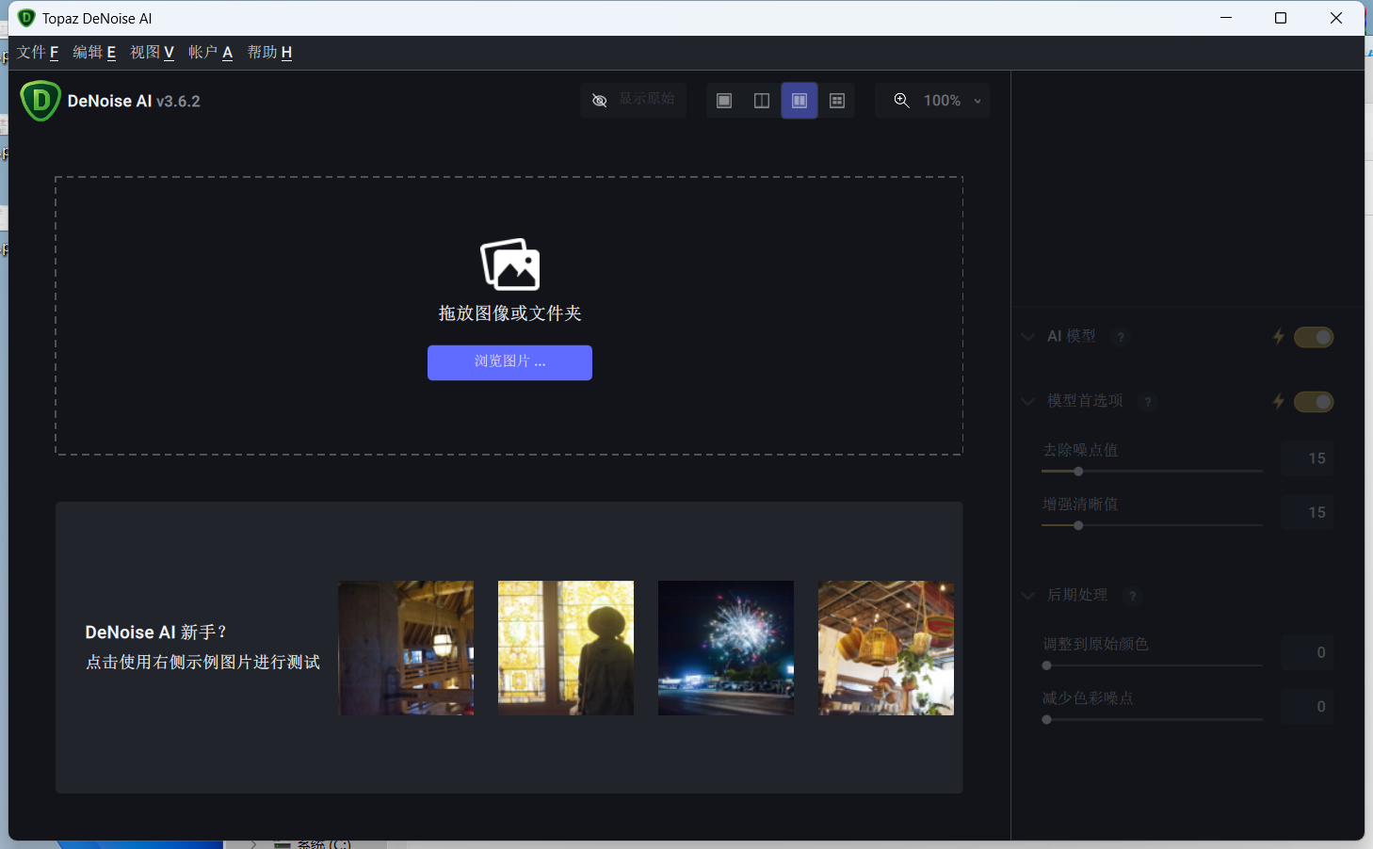Adjust the 调整到原始颜色 slider
Viewport: 1373px width, 849px height.
coord(1152,665)
